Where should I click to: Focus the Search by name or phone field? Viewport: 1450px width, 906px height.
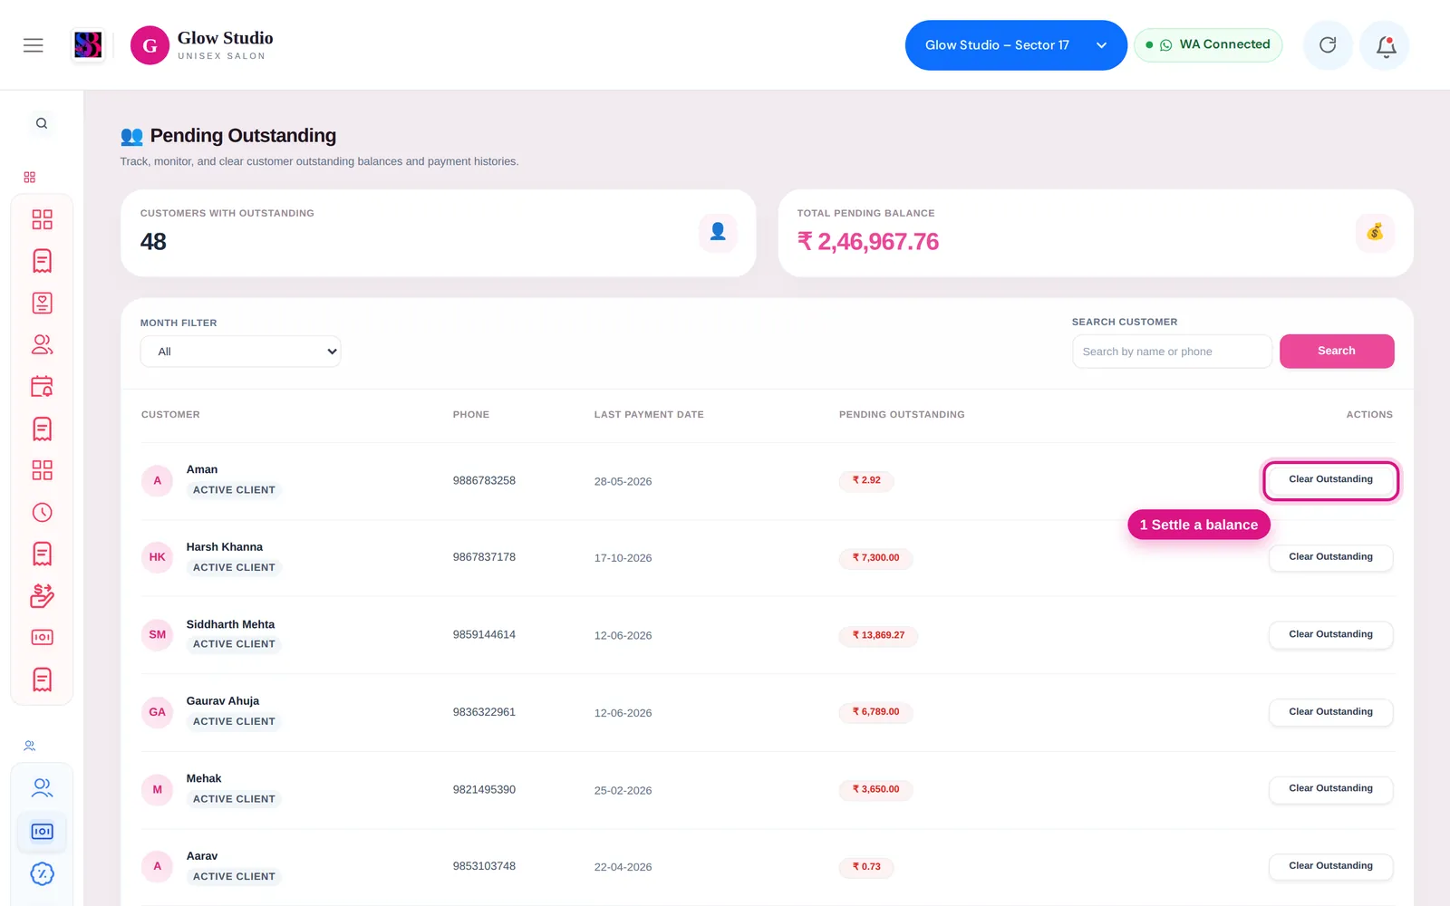(x=1172, y=352)
